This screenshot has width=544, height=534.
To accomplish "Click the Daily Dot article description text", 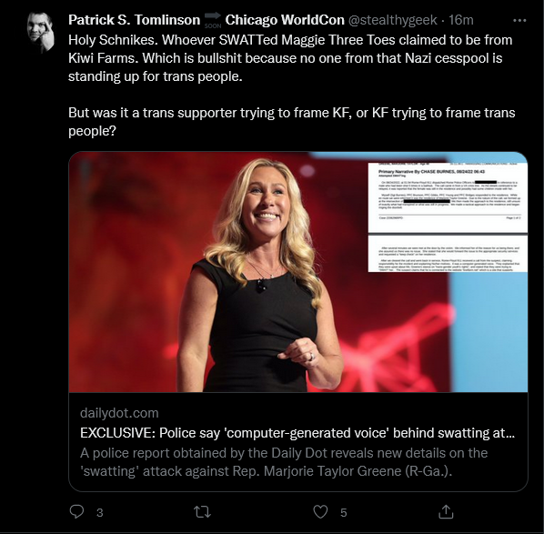I will click(x=284, y=462).
